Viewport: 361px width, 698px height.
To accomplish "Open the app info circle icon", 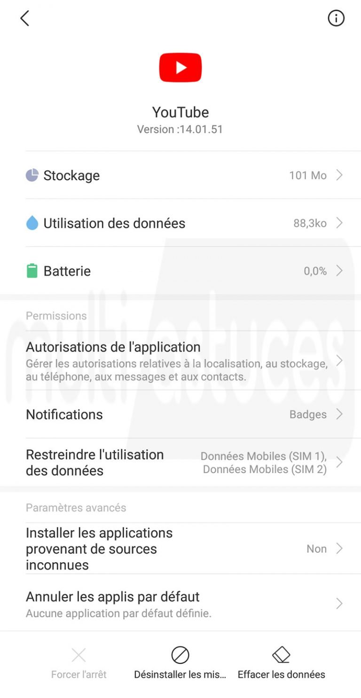I will 336,18.
